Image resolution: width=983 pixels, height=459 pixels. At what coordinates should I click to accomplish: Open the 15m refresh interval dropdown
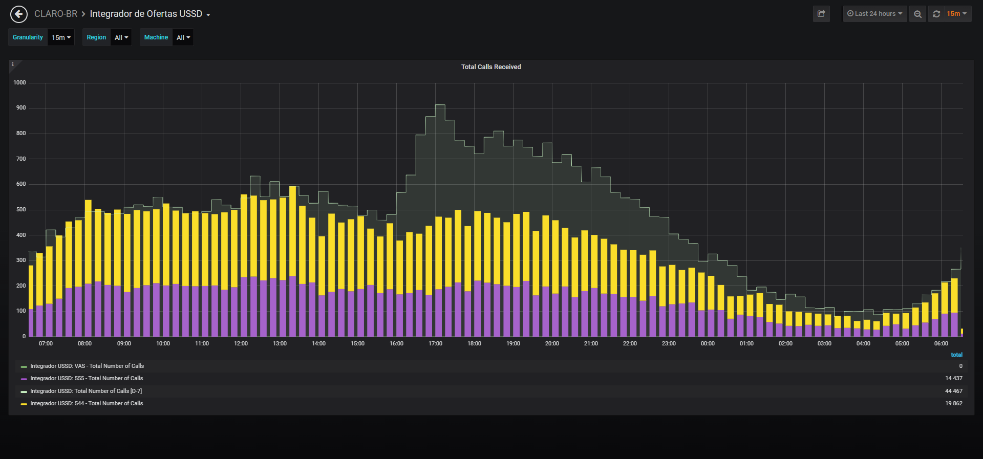956,14
